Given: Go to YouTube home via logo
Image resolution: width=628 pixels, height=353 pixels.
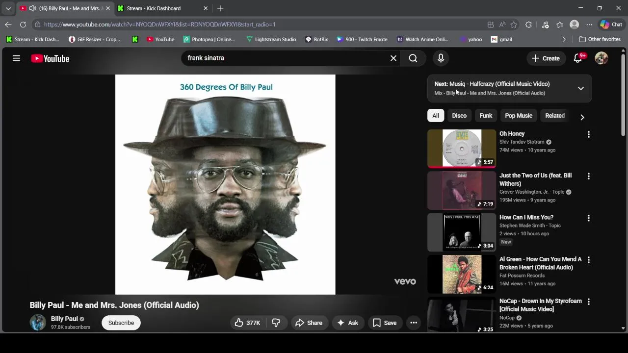Looking at the screenshot, I should (x=50, y=58).
